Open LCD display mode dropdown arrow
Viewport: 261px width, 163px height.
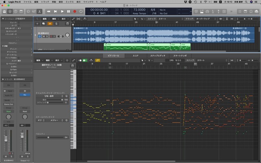(191, 11)
